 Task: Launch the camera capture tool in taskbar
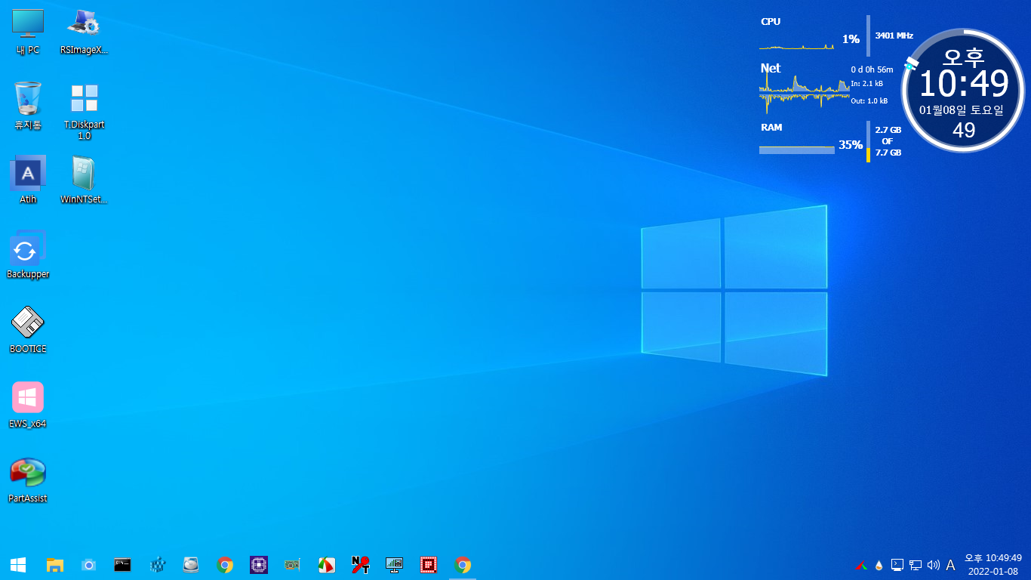[x=88, y=564]
